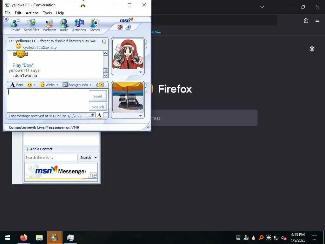This screenshot has width=325, height=244.
Task: Open the Games list
Action: [x=95, y=25]
